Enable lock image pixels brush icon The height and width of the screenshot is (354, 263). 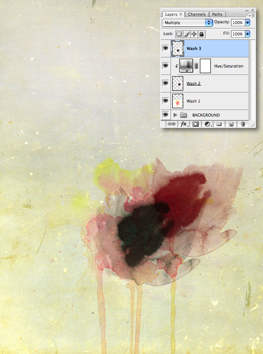click(x=186, y=34)
